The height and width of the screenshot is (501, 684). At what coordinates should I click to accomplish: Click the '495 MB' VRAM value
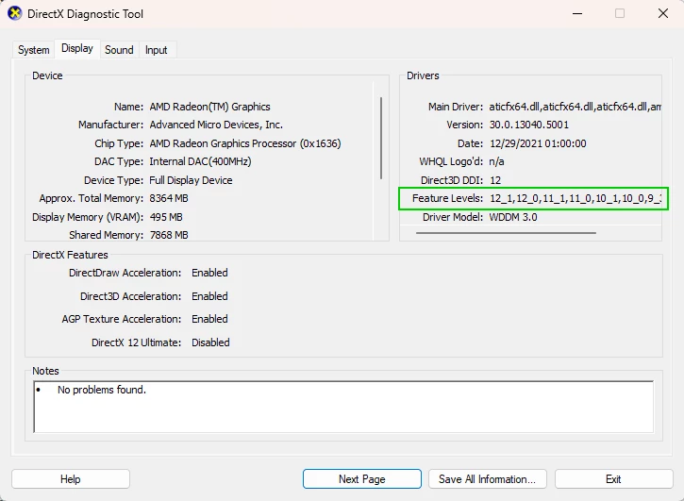pyautogui.click(x=166, y=217)
